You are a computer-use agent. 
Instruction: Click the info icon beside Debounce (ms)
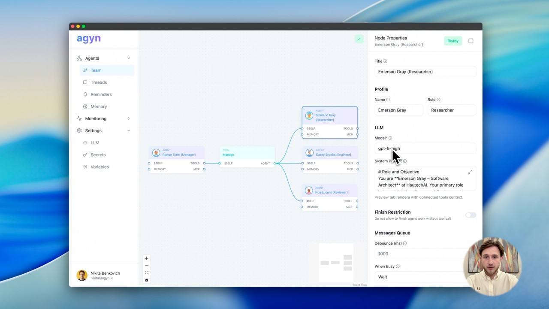pyautogui.click(x=405, y=243)
